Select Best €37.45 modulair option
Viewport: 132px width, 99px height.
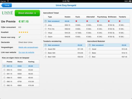(x=108, y=57)
